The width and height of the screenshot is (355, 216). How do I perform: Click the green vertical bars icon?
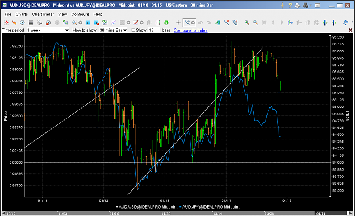pos(157,23)
